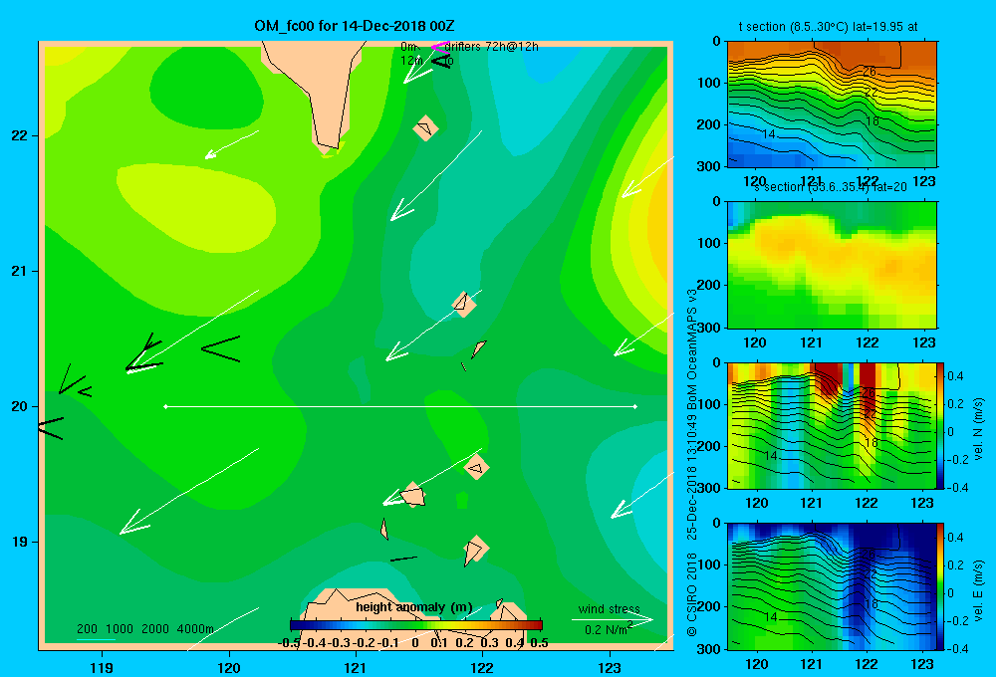The height and width of the screenshot is (677, 996).
Task: Open the temperature section panel
Action: click(x=832, y=104)
